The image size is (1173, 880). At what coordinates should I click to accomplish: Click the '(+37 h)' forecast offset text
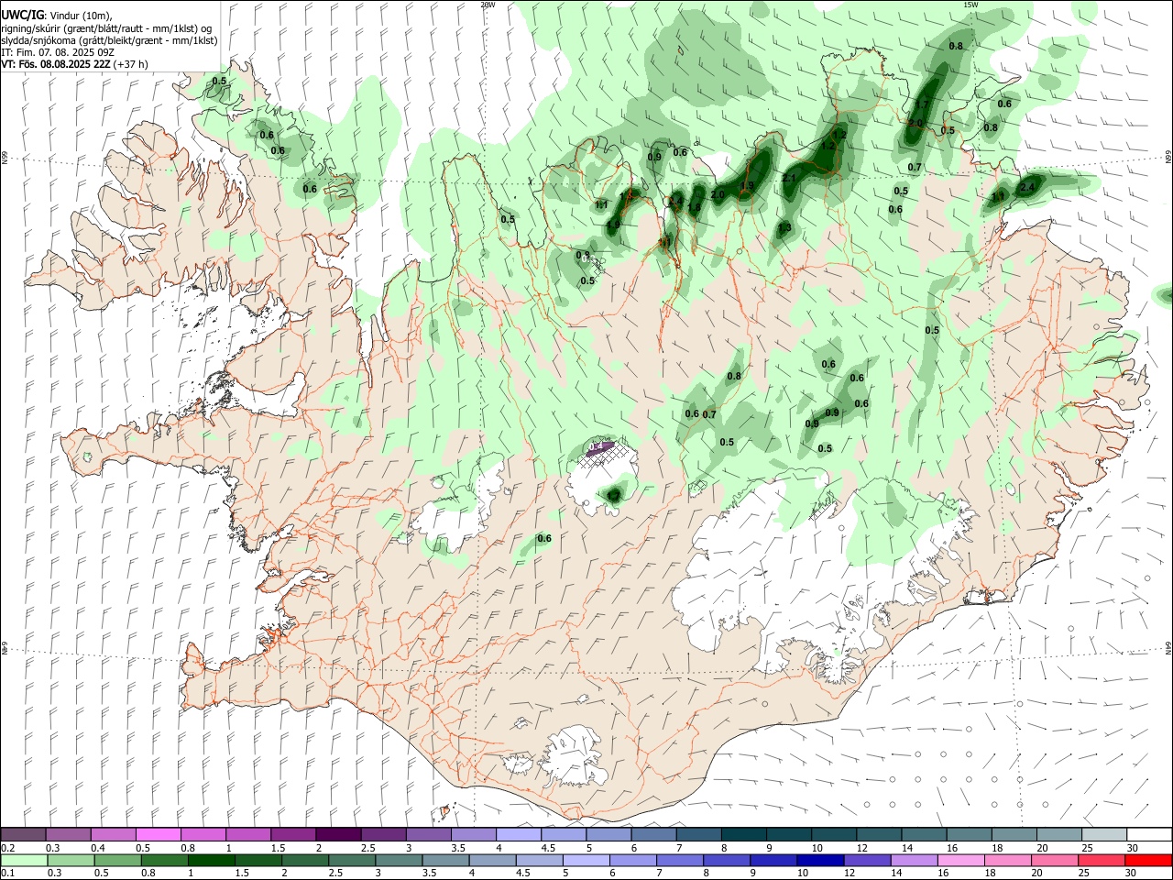[x=131, y=64]
